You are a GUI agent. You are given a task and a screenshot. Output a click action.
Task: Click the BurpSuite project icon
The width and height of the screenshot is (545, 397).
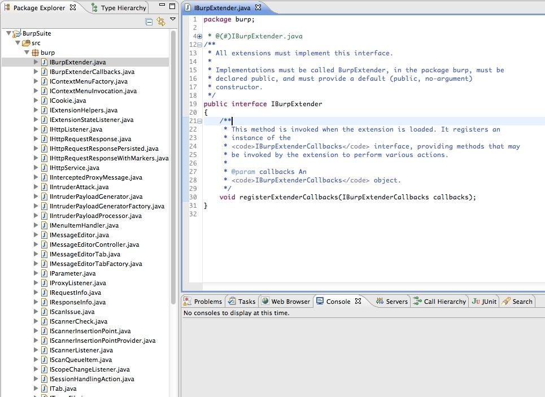[18, 33]
